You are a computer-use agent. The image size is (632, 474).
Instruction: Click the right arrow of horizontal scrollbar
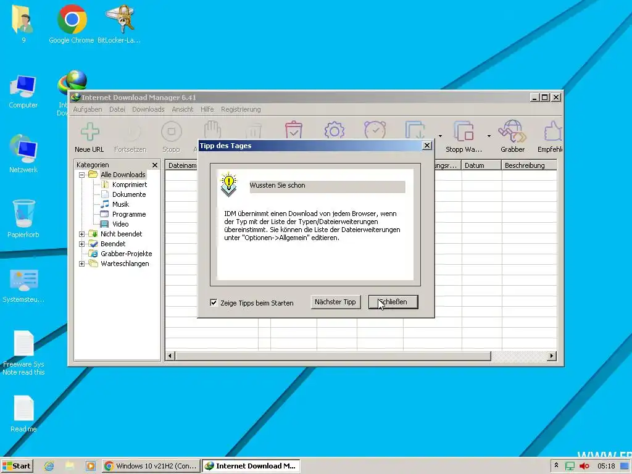click(x=552, y=356)
